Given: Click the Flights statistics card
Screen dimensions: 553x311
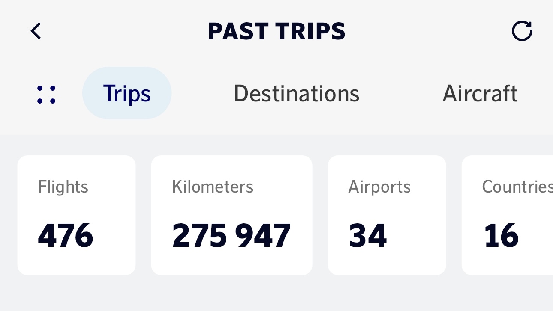Looking at the screenshot, I should click(x=76, y=215).
